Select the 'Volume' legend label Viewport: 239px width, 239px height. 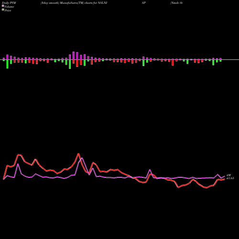[9, 7]
